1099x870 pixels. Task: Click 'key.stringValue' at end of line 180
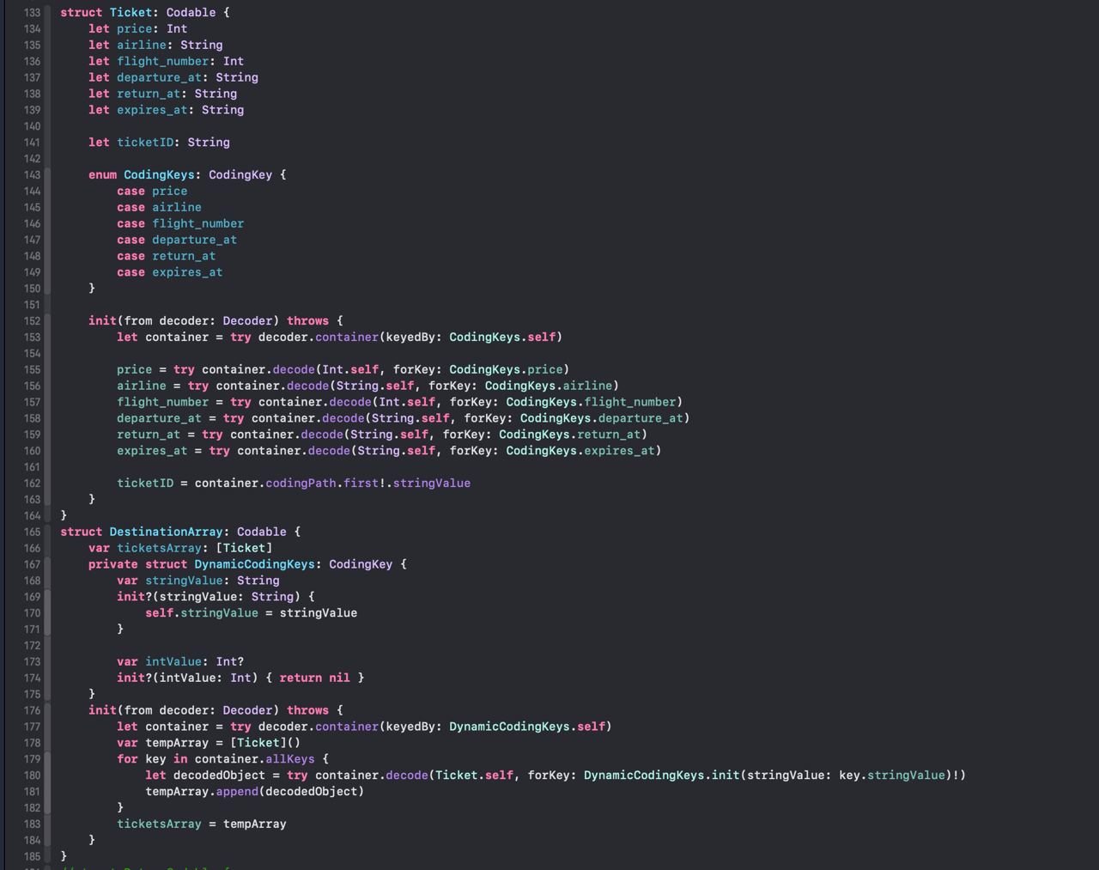tap(892, 776)
